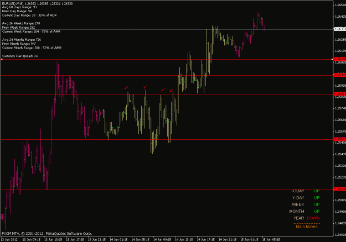Screen dimensions: 346x242
Task: Click the 1.25235 price scale label
Action: 340,177
